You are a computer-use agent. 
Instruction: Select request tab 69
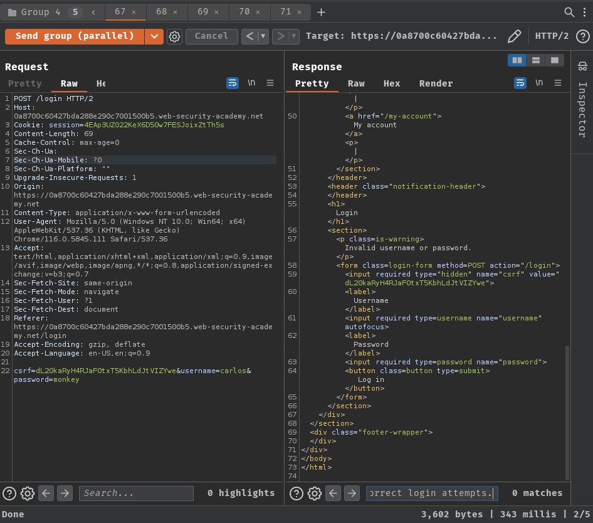tap(202, 12)
